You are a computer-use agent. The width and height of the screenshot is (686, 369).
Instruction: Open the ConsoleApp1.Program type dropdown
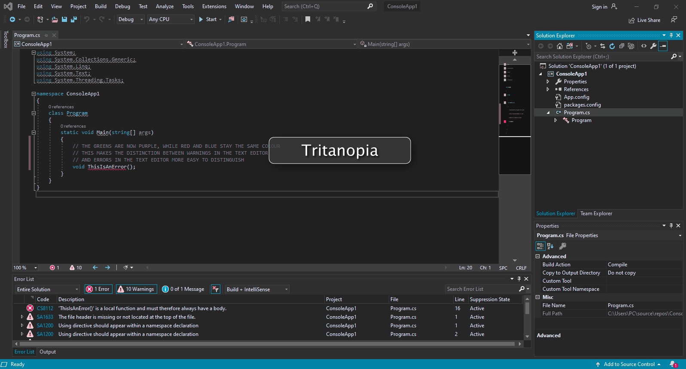[x=271, y=44]
